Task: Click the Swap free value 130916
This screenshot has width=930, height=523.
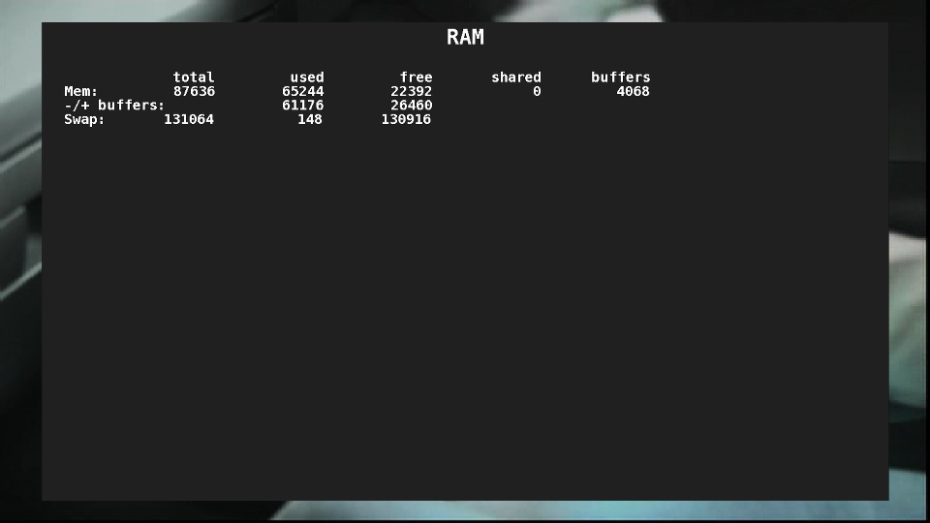Action: [x=406, y=119]
